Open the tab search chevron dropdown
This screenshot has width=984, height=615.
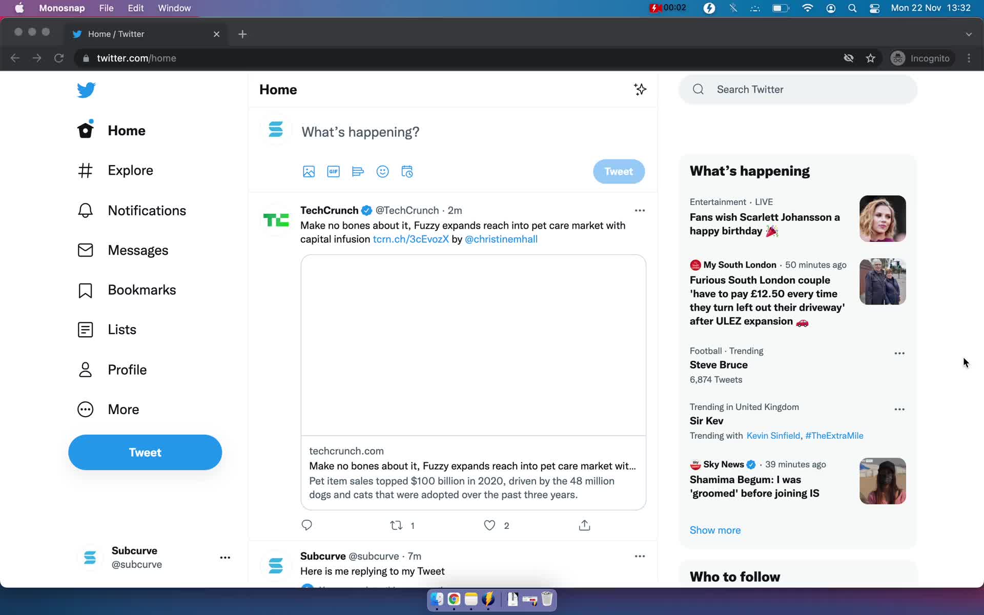click(x=969, y=34)
